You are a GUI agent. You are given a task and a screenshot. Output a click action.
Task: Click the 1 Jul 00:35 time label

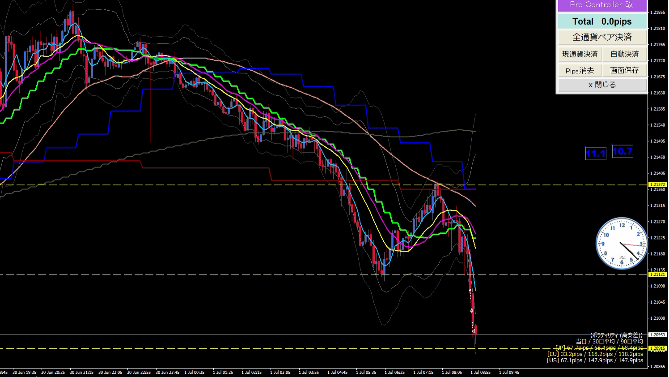coord(194,373)
